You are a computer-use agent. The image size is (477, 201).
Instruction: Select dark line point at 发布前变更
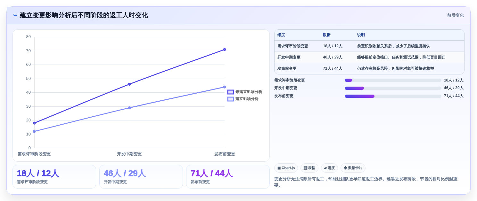225,50
